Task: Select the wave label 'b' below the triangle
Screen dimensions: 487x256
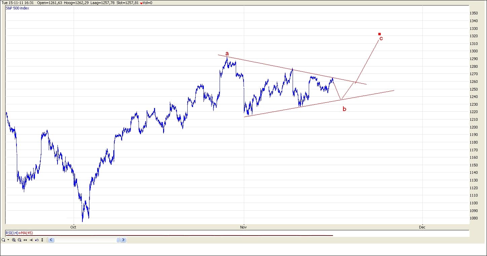Action: coord(344,109)
